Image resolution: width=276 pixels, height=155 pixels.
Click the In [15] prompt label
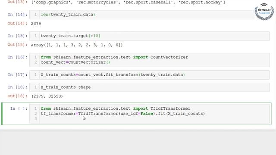(x=18, y=36)
